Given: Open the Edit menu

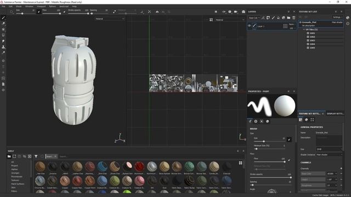Looking at the screenshot, I should [x=10, y=7].
